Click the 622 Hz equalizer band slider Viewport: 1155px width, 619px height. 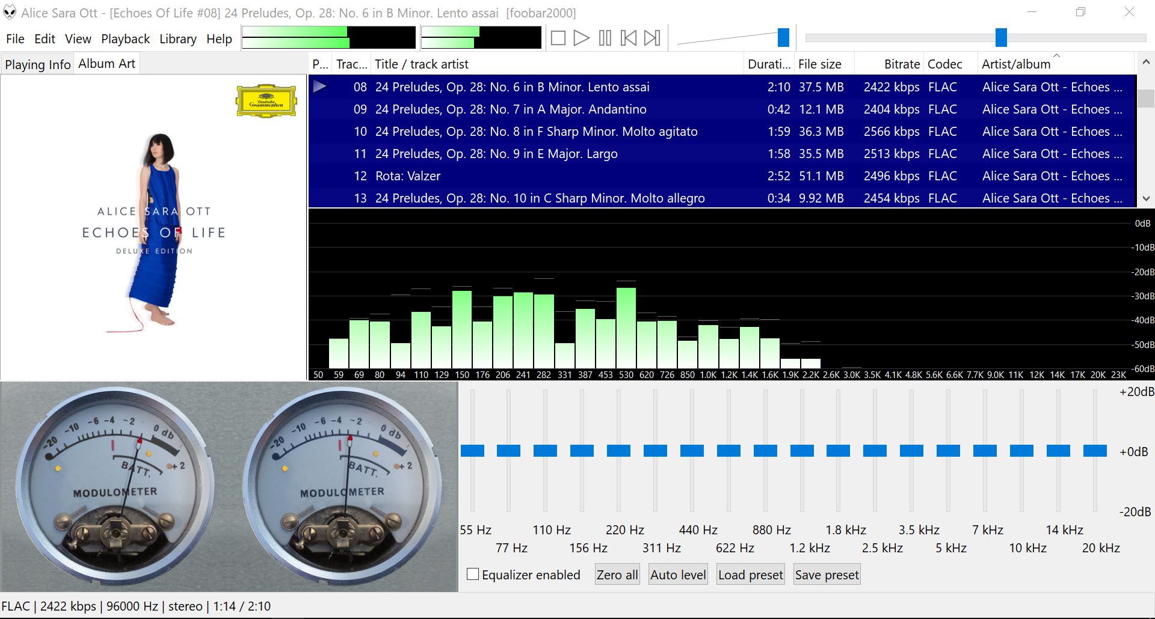729,451
